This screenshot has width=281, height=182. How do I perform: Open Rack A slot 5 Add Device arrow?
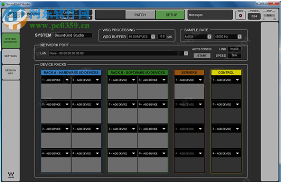pyautogui.click(x=97, y=80)
